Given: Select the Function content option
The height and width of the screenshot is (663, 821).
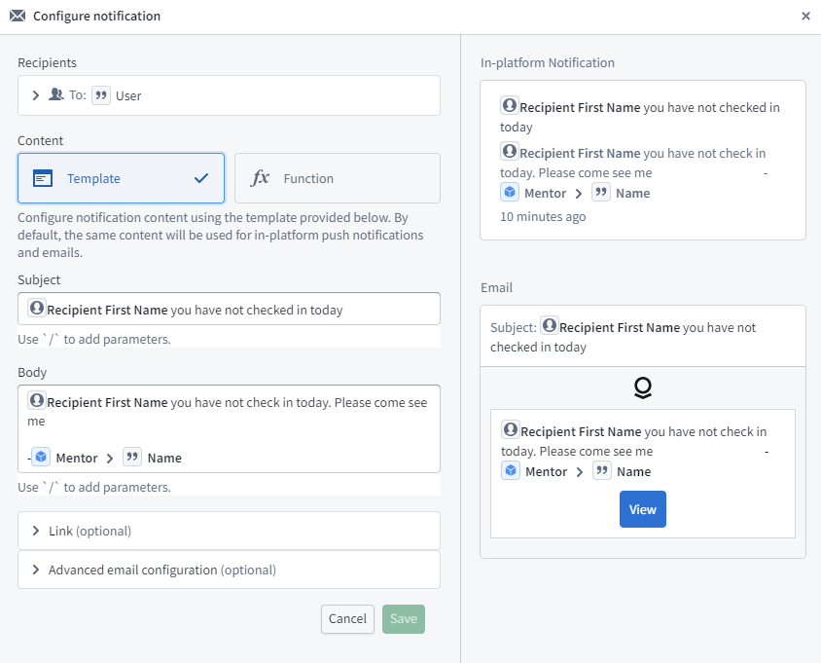Looking at the screenshot, I should (x=337, y=178).
